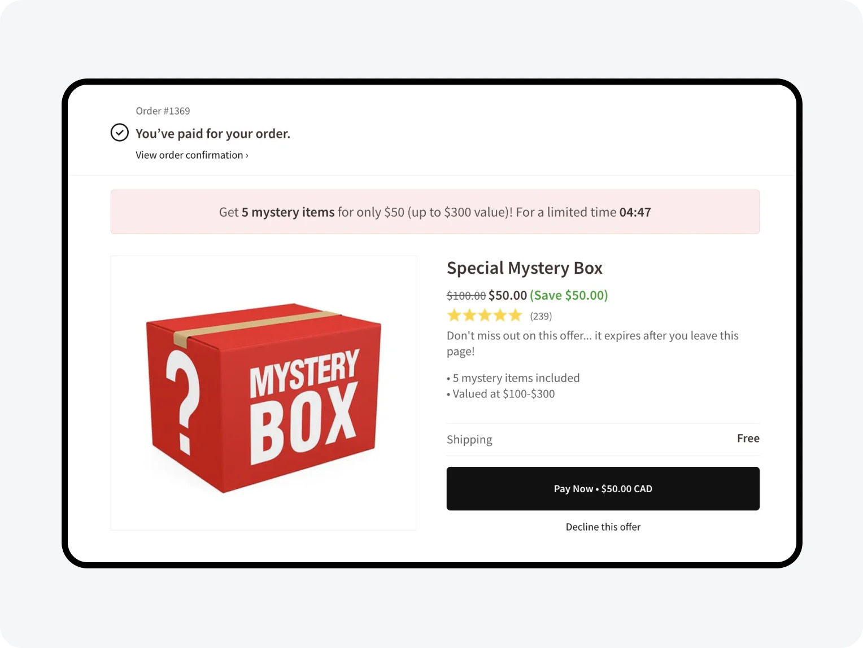This screenshot has height=648, width=863.
Task: Click the order paid checkmark icon
Action: coord(119,133)
